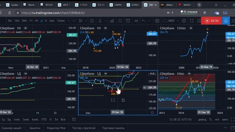Select the 4Ч timeframe
Screen dimensions: 235x132
(36, 21)
